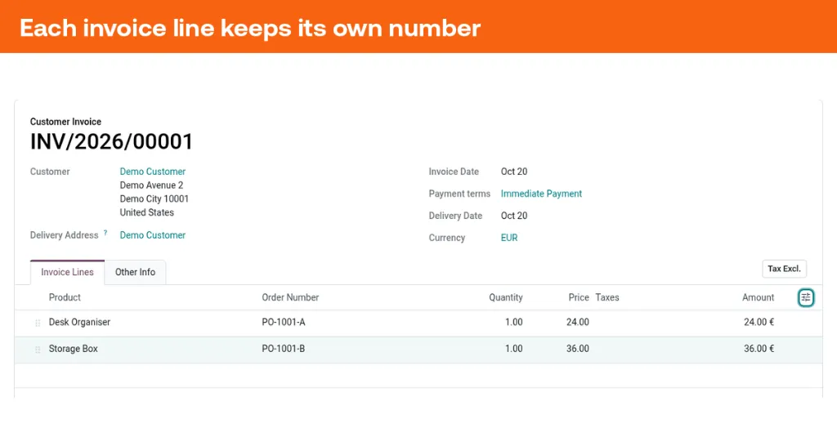Open the Delivery Address Demo Customer link
This screenshot has width=837, height=446.
point(153,234)
